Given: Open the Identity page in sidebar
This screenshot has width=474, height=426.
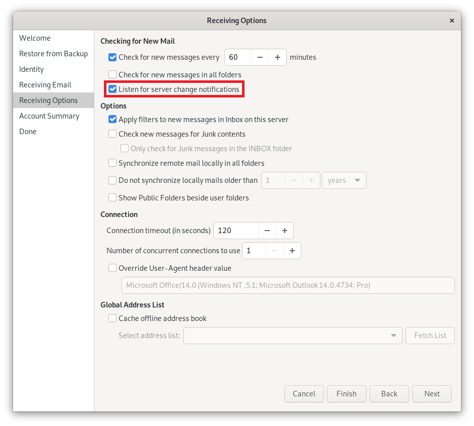Looking at the screenshot, I should pyautogui.click(x=32, y=69).
